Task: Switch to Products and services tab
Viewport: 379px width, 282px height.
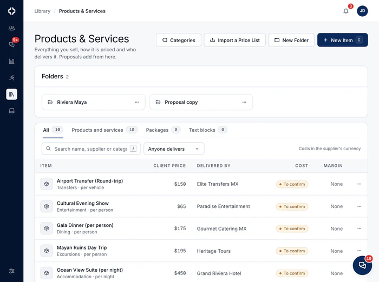Action: click(104, 130)
